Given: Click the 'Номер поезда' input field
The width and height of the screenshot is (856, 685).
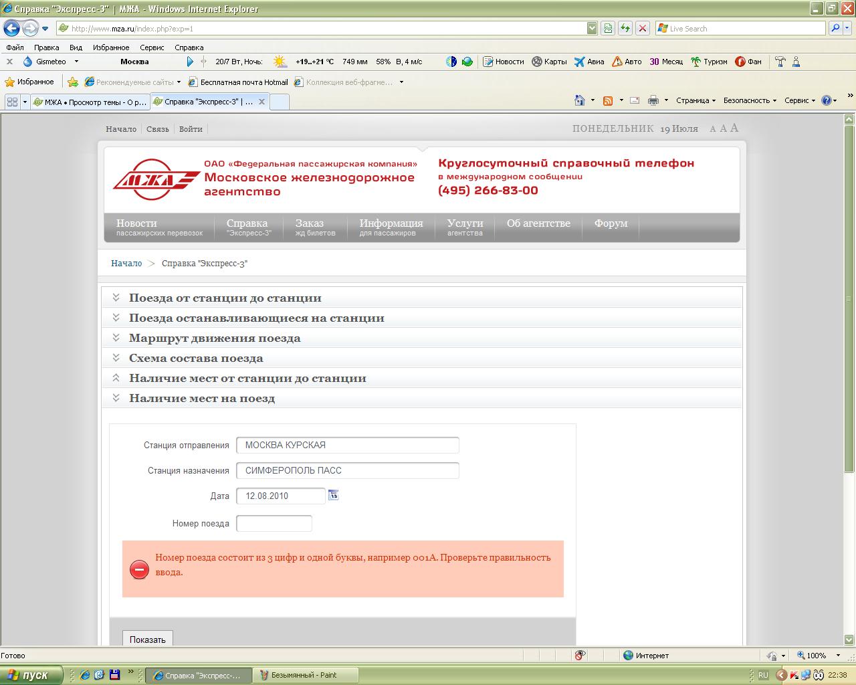Looking at the screenshot, I should (274, 523).
